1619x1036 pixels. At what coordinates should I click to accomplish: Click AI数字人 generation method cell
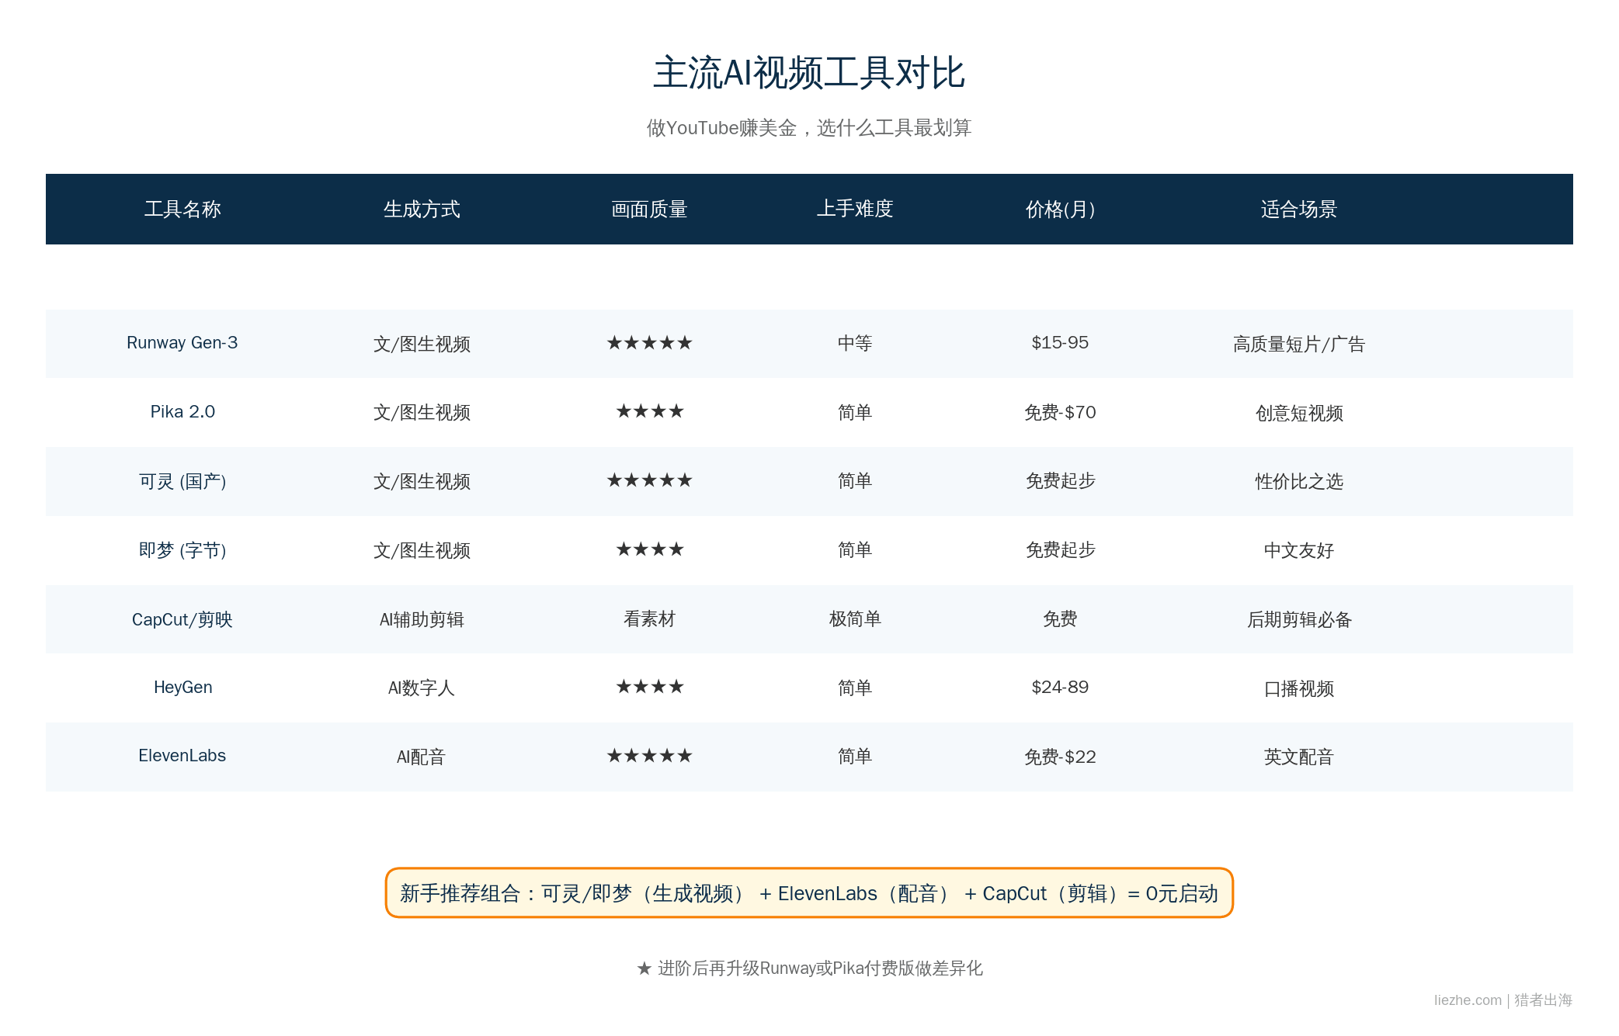422,688
